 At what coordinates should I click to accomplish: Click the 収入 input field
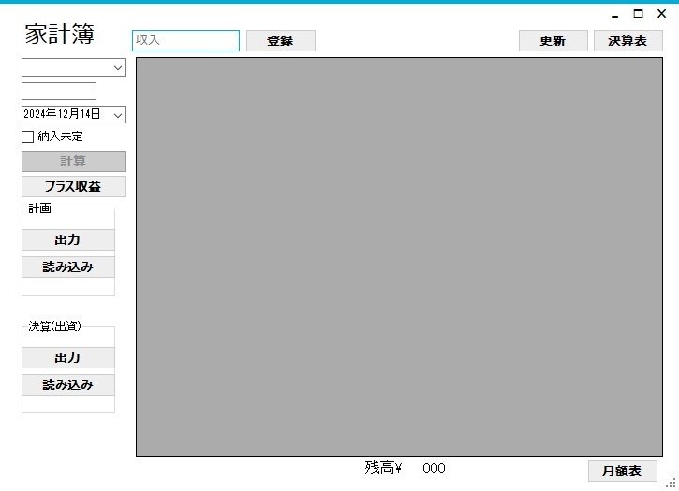[x=185, y=40]
